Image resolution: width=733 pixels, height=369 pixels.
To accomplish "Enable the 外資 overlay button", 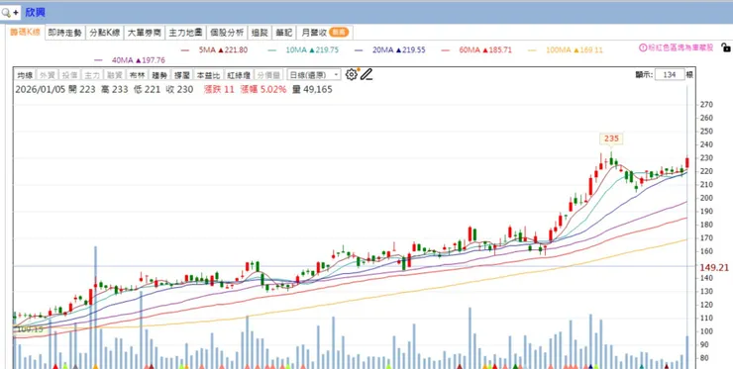I will pyautogui.click(x=47, y=75).
